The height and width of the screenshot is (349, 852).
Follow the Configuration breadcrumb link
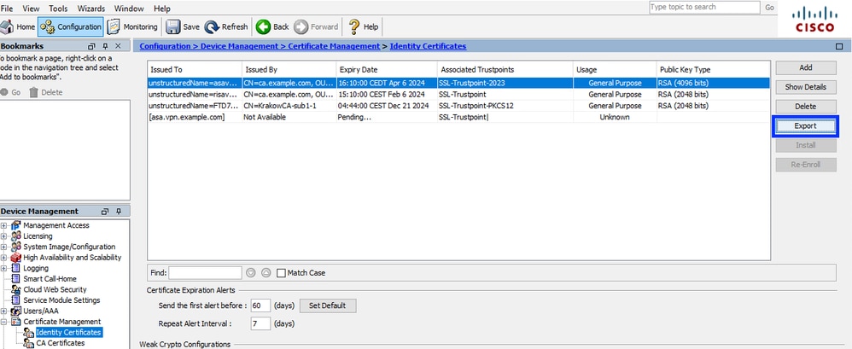coord(165,46)
